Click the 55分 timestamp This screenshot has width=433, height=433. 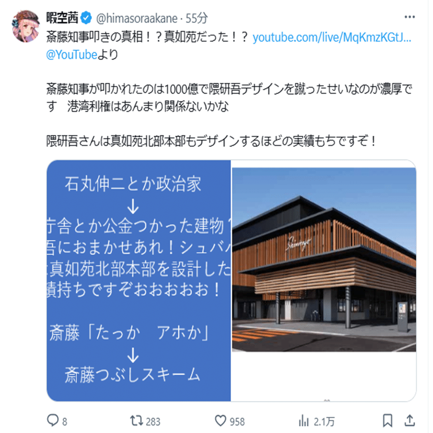click(196, 18)
